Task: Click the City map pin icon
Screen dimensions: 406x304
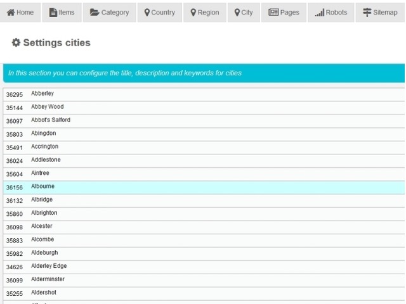Action: click(237, 13)
